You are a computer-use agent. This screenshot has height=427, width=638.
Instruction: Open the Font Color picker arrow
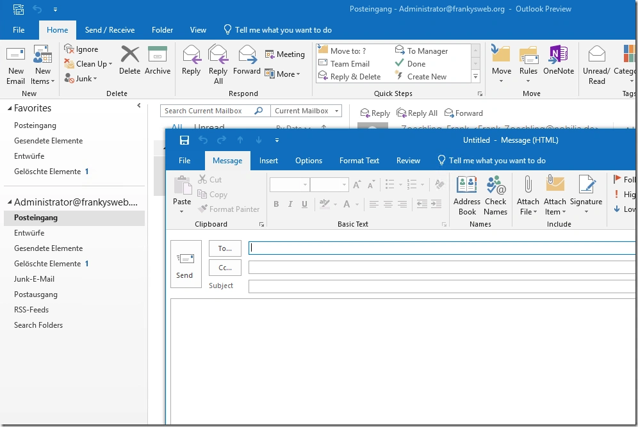[357, 205]
